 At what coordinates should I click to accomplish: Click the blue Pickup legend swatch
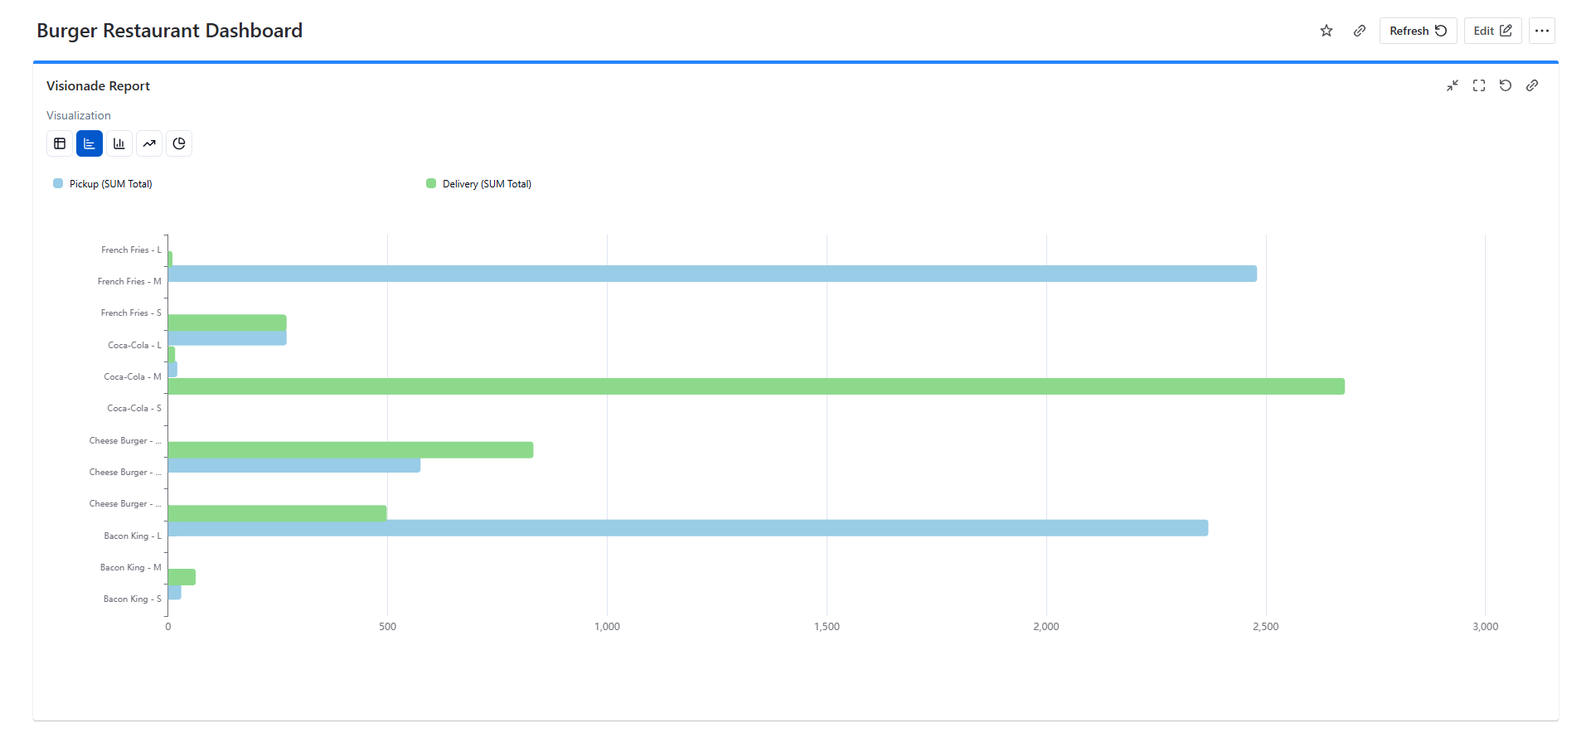[x=58, y=183]
